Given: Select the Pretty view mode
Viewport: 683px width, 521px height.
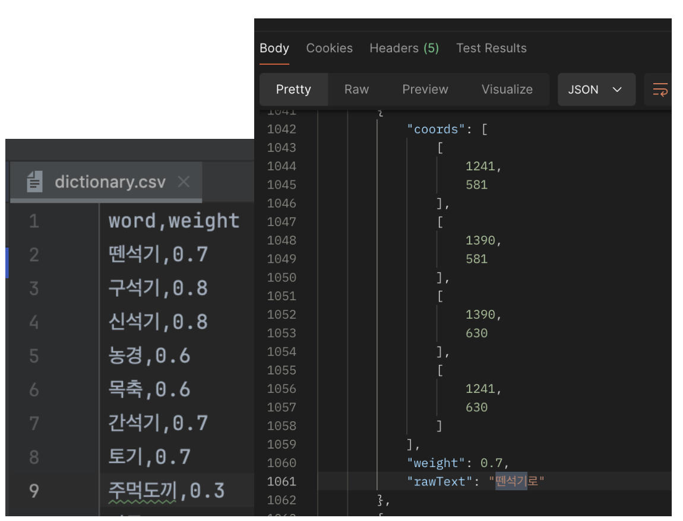Looking at the screenshot, I should tap(293, 89).
